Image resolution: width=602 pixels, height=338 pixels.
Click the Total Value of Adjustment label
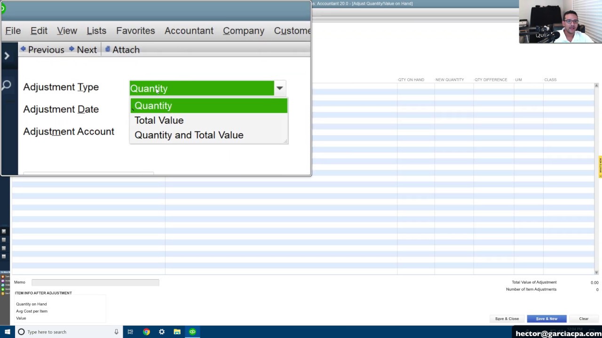534,282
